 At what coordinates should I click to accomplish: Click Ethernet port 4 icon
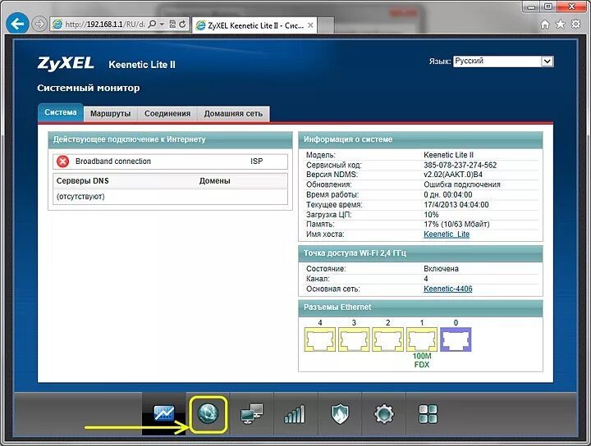319,339
